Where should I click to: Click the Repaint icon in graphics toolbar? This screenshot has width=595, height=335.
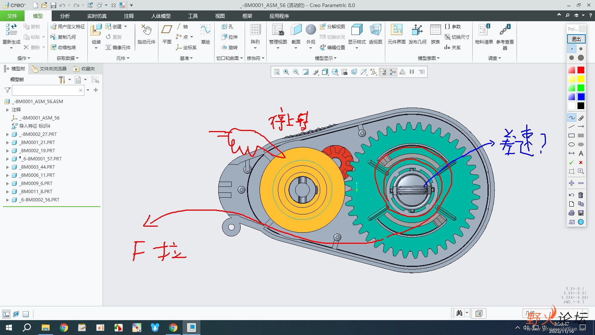tap(306, 72)
